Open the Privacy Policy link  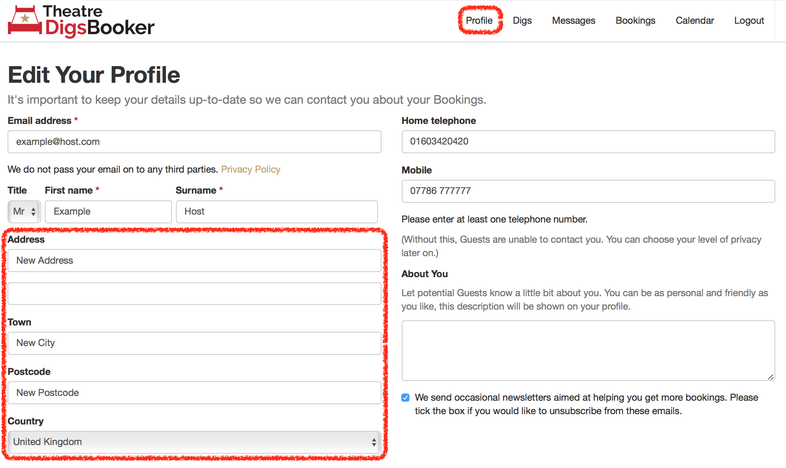pos(251,169)
